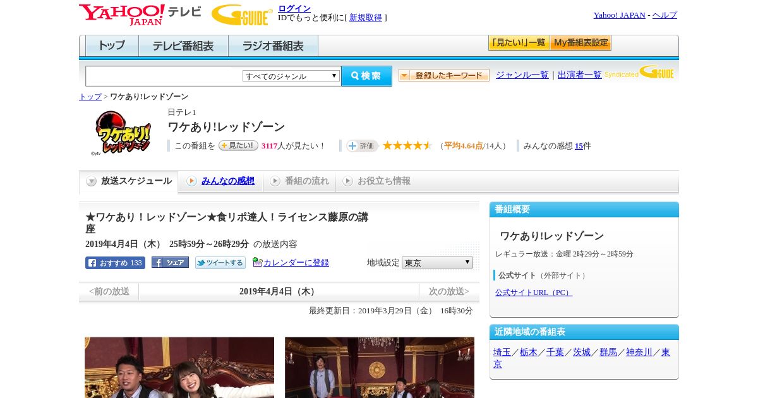Select the トップ navigation tab

point(112,46)
